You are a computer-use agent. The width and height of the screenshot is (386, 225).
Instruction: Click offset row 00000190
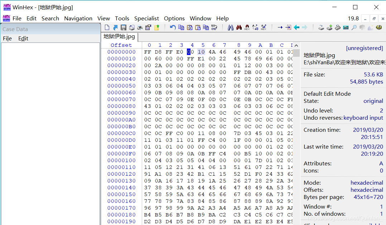[x=121, y=221]
